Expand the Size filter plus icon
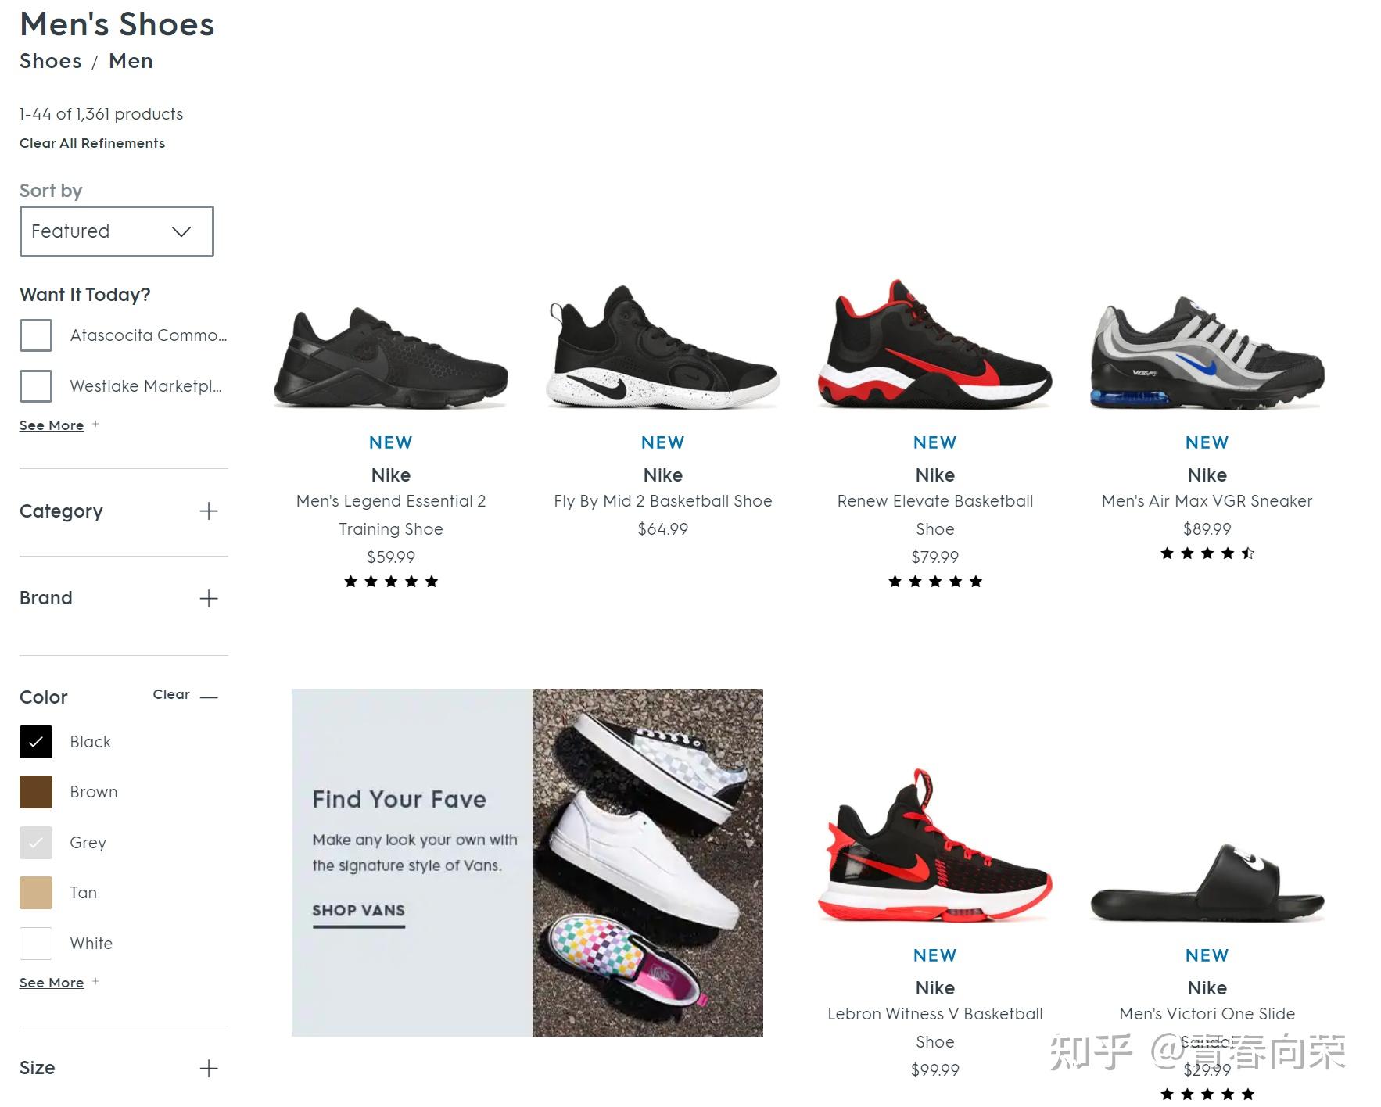 coord(208,1069)
